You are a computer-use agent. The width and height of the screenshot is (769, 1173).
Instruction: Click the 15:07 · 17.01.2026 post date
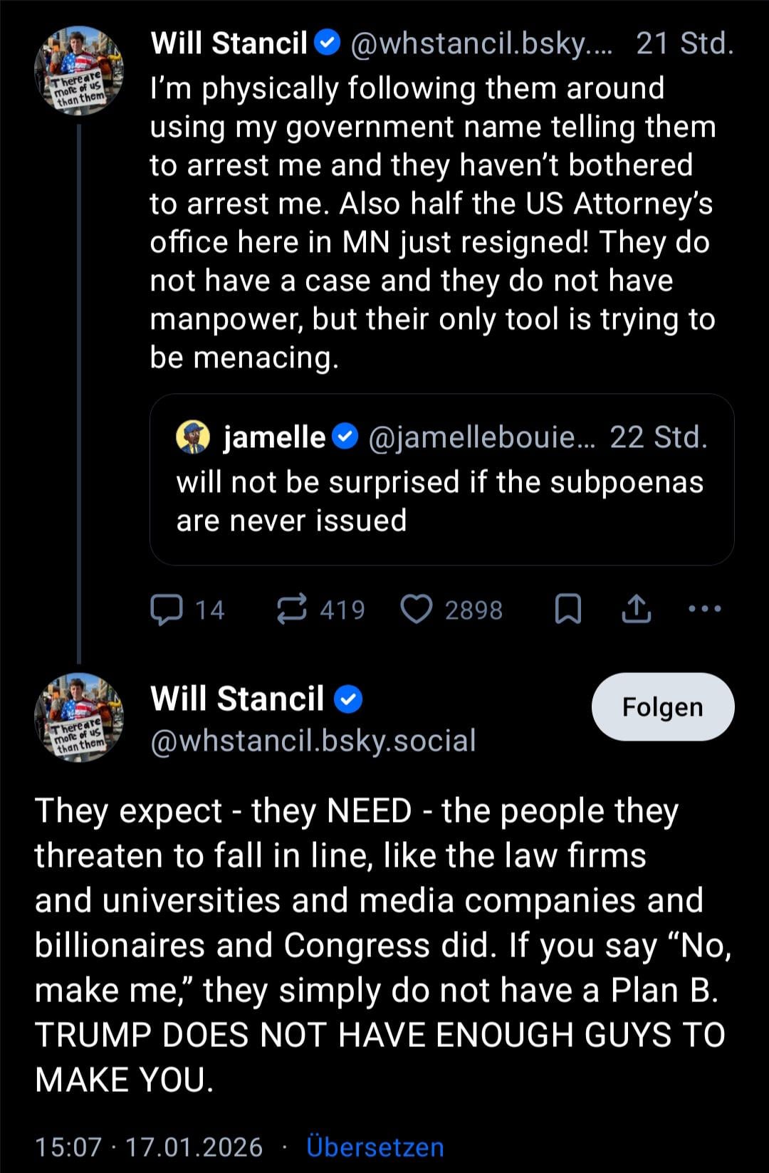click(x=149, y=1147)
